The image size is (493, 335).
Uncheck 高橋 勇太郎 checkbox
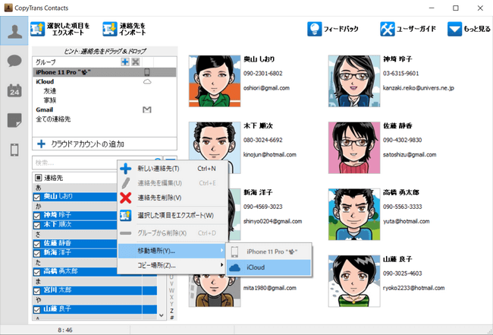tap(37, 272)
